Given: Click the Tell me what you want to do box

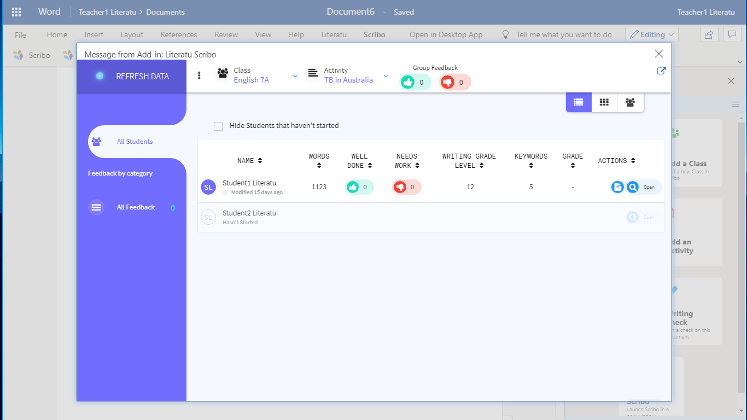Looking at the screenshot, I should pyautogui.click(x=564, y=34).
